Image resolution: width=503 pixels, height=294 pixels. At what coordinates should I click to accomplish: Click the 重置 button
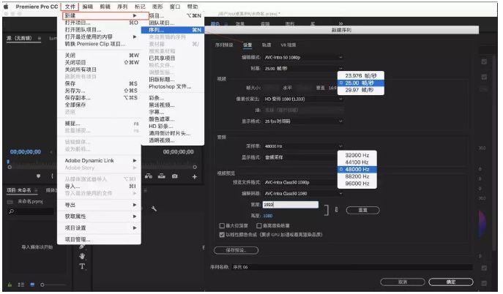coord(363,211)
